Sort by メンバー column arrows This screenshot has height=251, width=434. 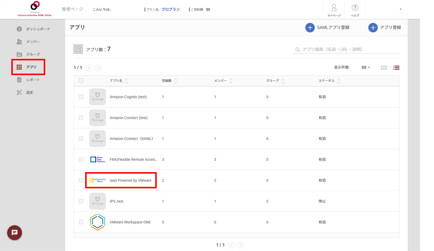point(231,81)
